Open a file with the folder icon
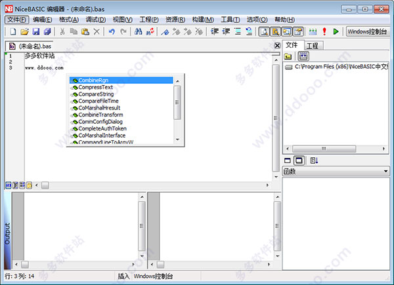 25,31
